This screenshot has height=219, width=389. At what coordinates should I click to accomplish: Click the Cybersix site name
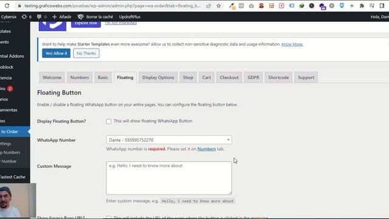click(9, 16)
